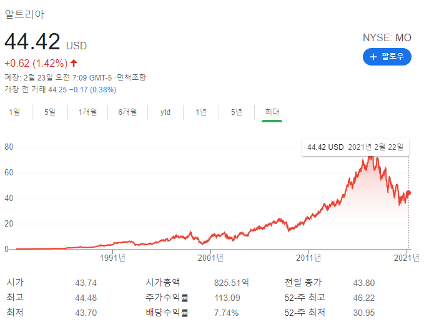Click the 알트리아 company name
The width and height of the screenshot is (429, 327).
tap(24, 14)
